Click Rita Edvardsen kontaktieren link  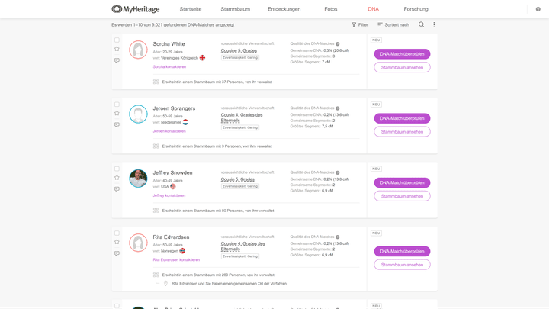click(176, 260)
